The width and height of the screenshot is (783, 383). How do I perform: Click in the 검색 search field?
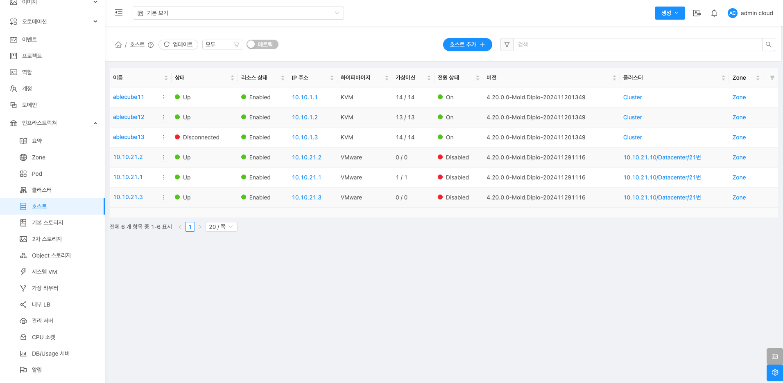pyautogui.click(x=637, y=45)
